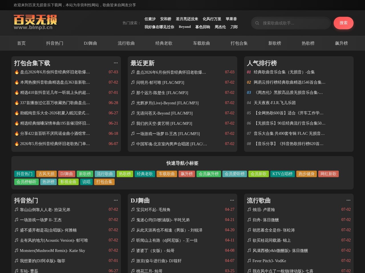
Task: Click the red 搜索 button
Action: pyautogui.click(x=344, y=23)
